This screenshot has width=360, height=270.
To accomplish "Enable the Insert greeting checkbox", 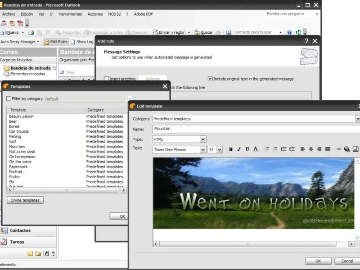I will tap(106, 78).
